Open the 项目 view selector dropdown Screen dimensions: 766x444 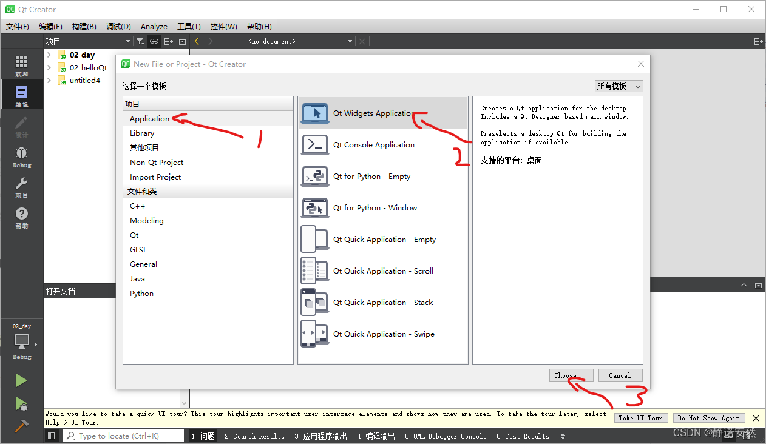click(88, 41)
